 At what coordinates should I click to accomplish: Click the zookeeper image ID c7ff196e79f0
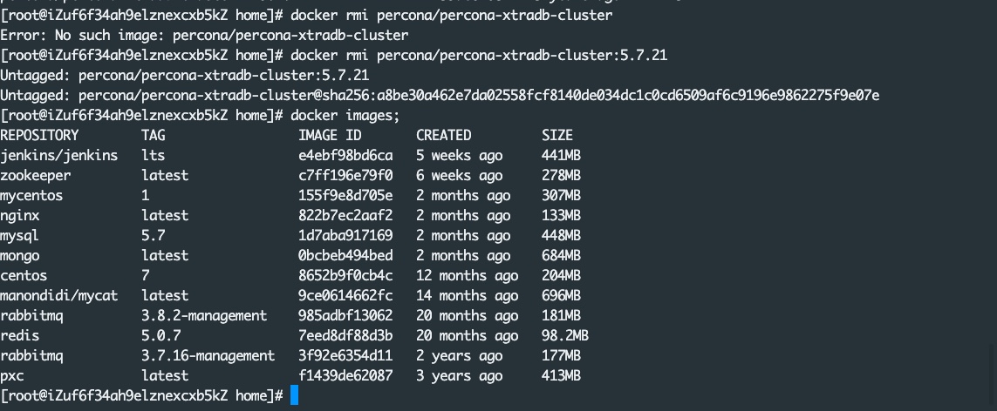coord(345,175)
